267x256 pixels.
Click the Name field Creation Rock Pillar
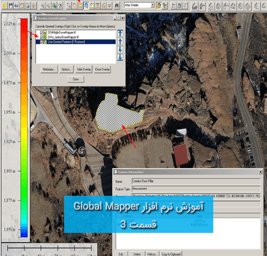(x=196, y=181)
